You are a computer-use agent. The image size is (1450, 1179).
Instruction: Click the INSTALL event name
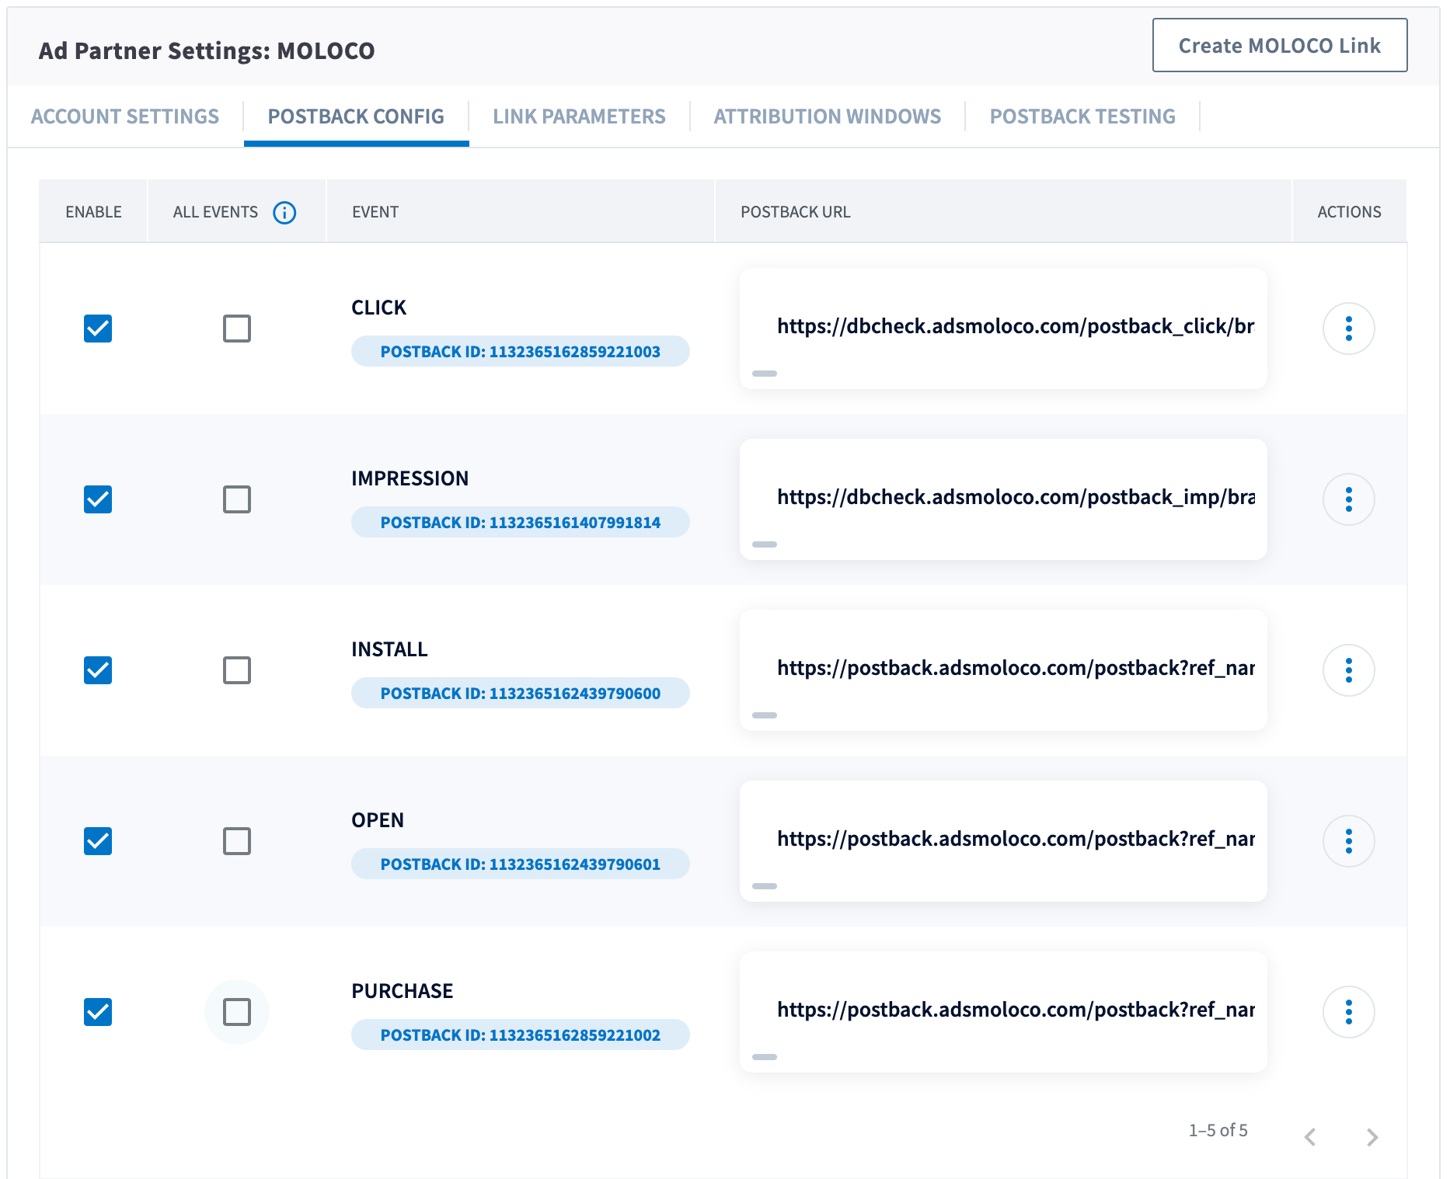pos(389,649)
